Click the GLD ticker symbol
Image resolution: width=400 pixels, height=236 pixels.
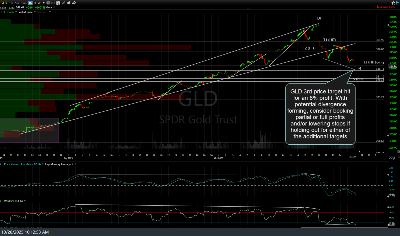click(x=4, y=3)
